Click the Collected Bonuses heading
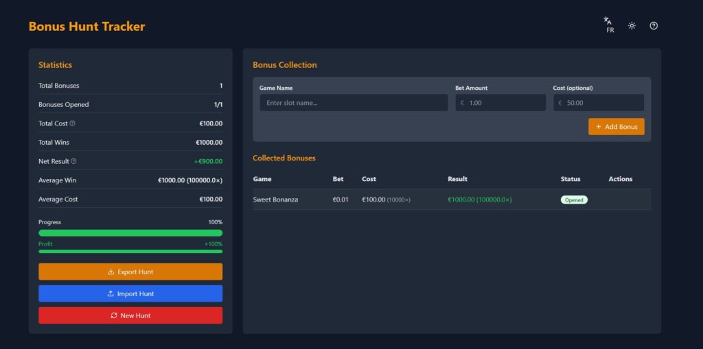Viewport: 703px width, 349px height. coord(284,158)
